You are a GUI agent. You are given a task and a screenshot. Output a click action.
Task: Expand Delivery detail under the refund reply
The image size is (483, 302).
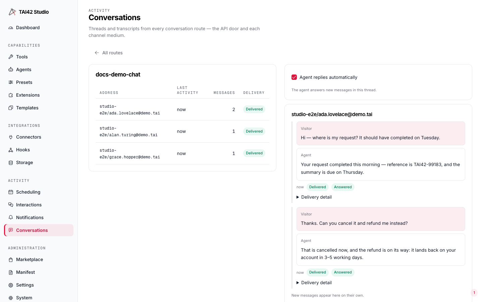314,283
